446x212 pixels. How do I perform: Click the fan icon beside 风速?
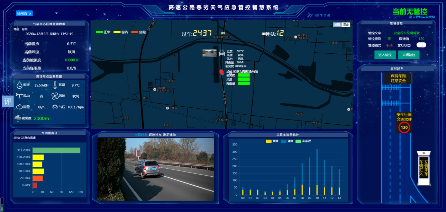click(55, 96)
